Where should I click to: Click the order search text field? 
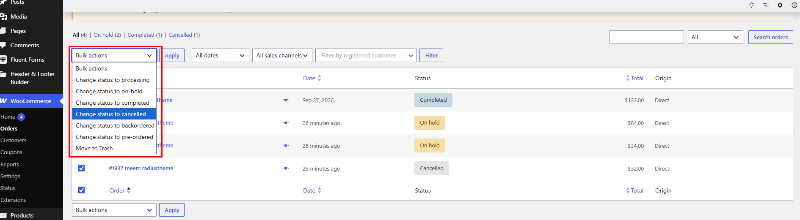point(646,37)
